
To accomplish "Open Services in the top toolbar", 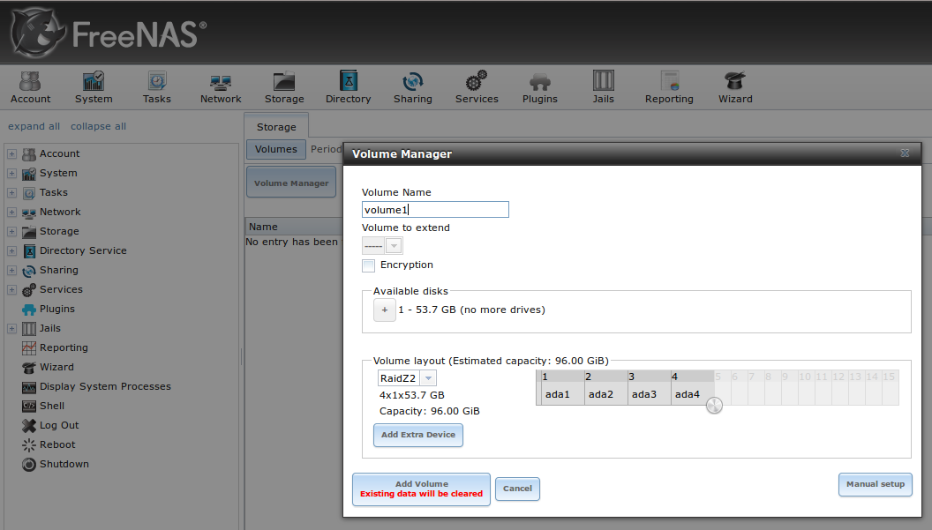I will click(477, 87).
